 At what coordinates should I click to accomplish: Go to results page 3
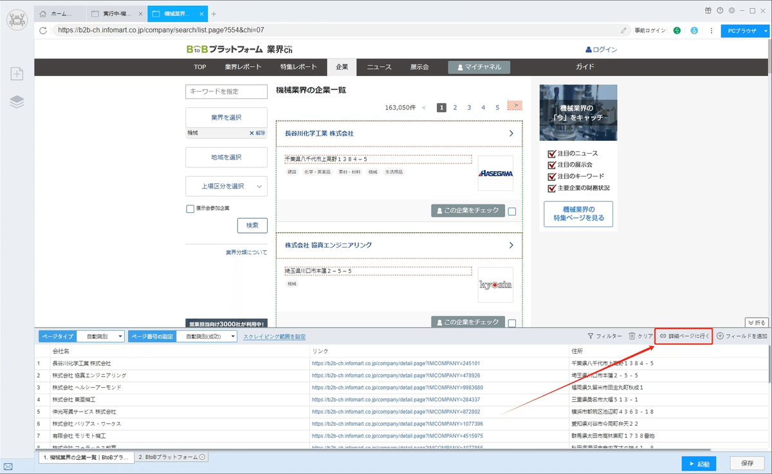[469, 107]
